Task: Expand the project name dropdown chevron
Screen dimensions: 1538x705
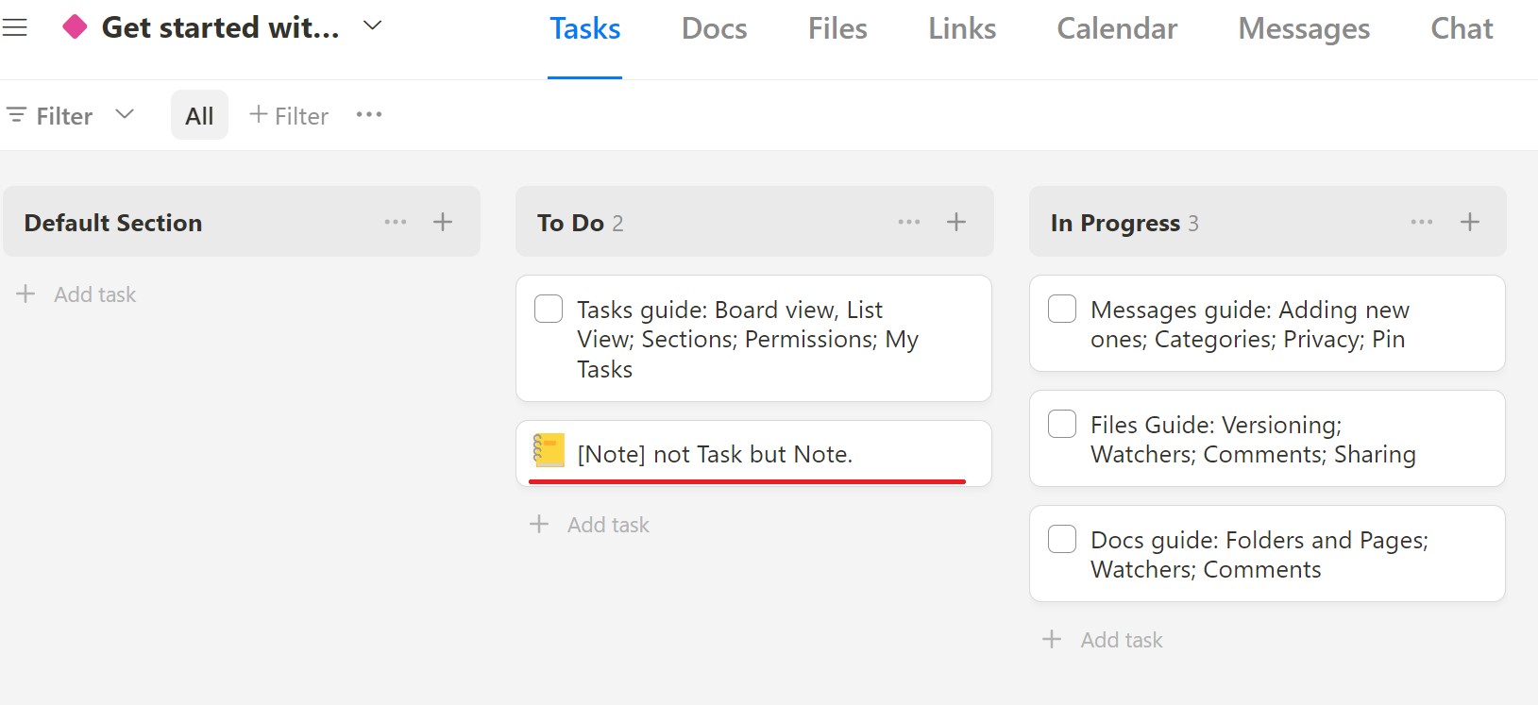Action: pos(373,25)
